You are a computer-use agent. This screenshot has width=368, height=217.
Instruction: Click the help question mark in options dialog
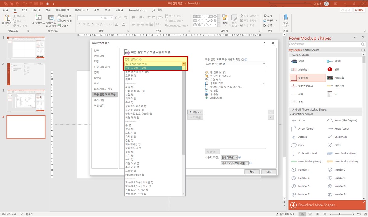point(264,43)
